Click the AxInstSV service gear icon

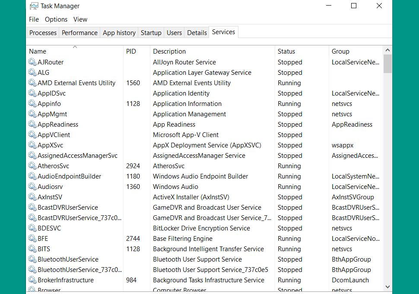click(32, 197)
